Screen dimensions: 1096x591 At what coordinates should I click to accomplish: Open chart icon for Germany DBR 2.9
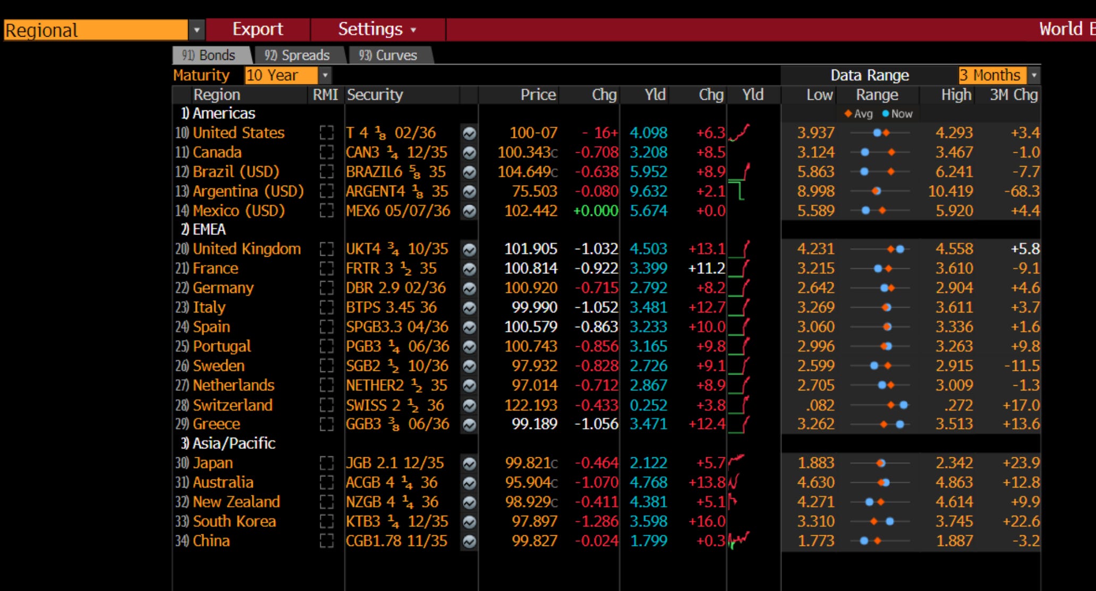pyautogui.click(x=469, y=289)
